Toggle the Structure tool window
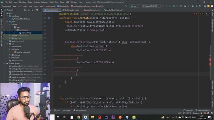 pyautogui.click(x=1, y=23)
